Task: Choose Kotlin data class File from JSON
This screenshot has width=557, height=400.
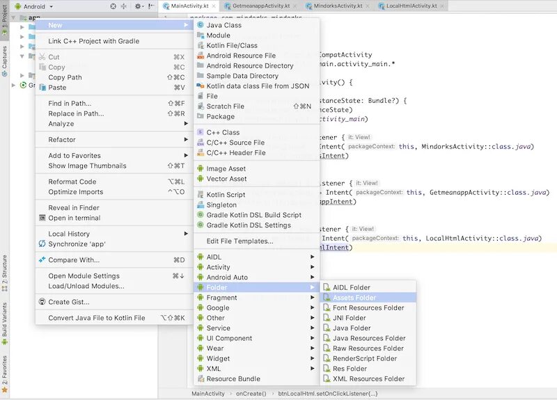Action: tap(256, 86)
